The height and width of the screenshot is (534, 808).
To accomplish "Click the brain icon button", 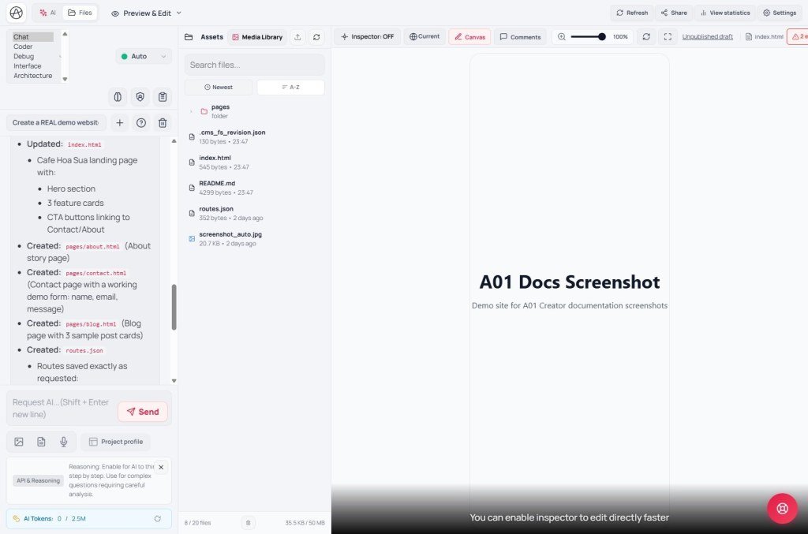I will [118, 97].
